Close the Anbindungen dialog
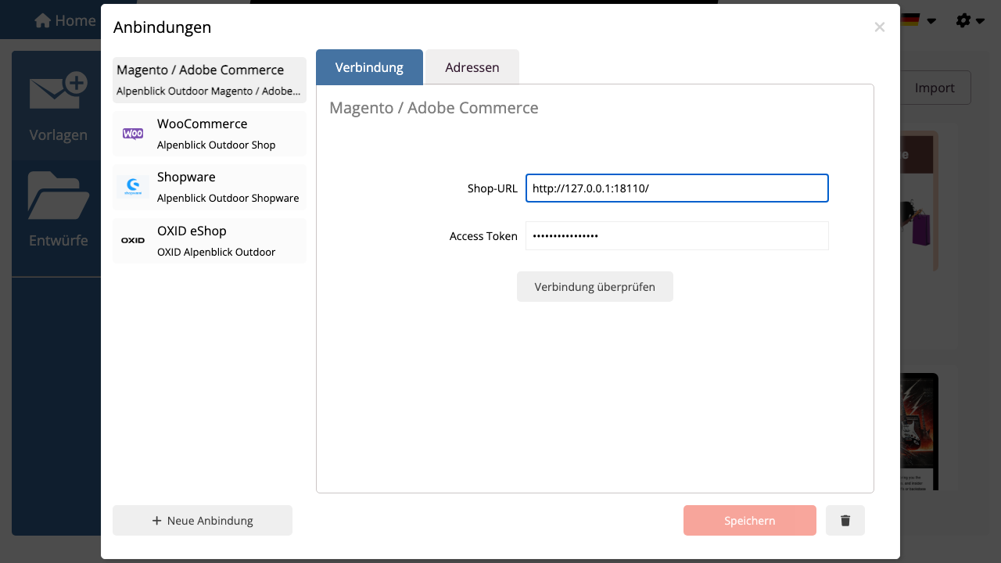This screenshot has width=1001, height=563. [880, 27]
